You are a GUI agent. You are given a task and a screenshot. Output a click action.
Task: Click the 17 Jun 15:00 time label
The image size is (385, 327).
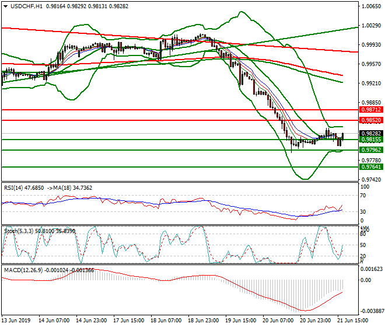[129, 321]
